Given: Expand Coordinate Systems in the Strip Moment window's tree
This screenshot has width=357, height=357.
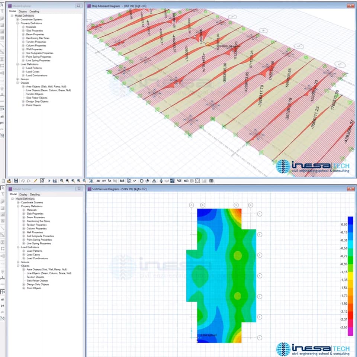Looking at the screenshot, I should [x=17, y=19].
